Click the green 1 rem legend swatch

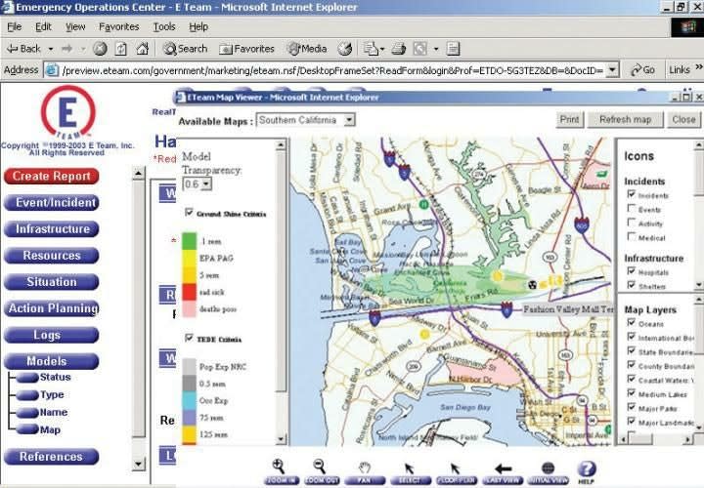click(190, 240)
